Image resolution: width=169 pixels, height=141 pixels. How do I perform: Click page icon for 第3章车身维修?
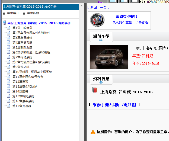click(x=9, y=37)
